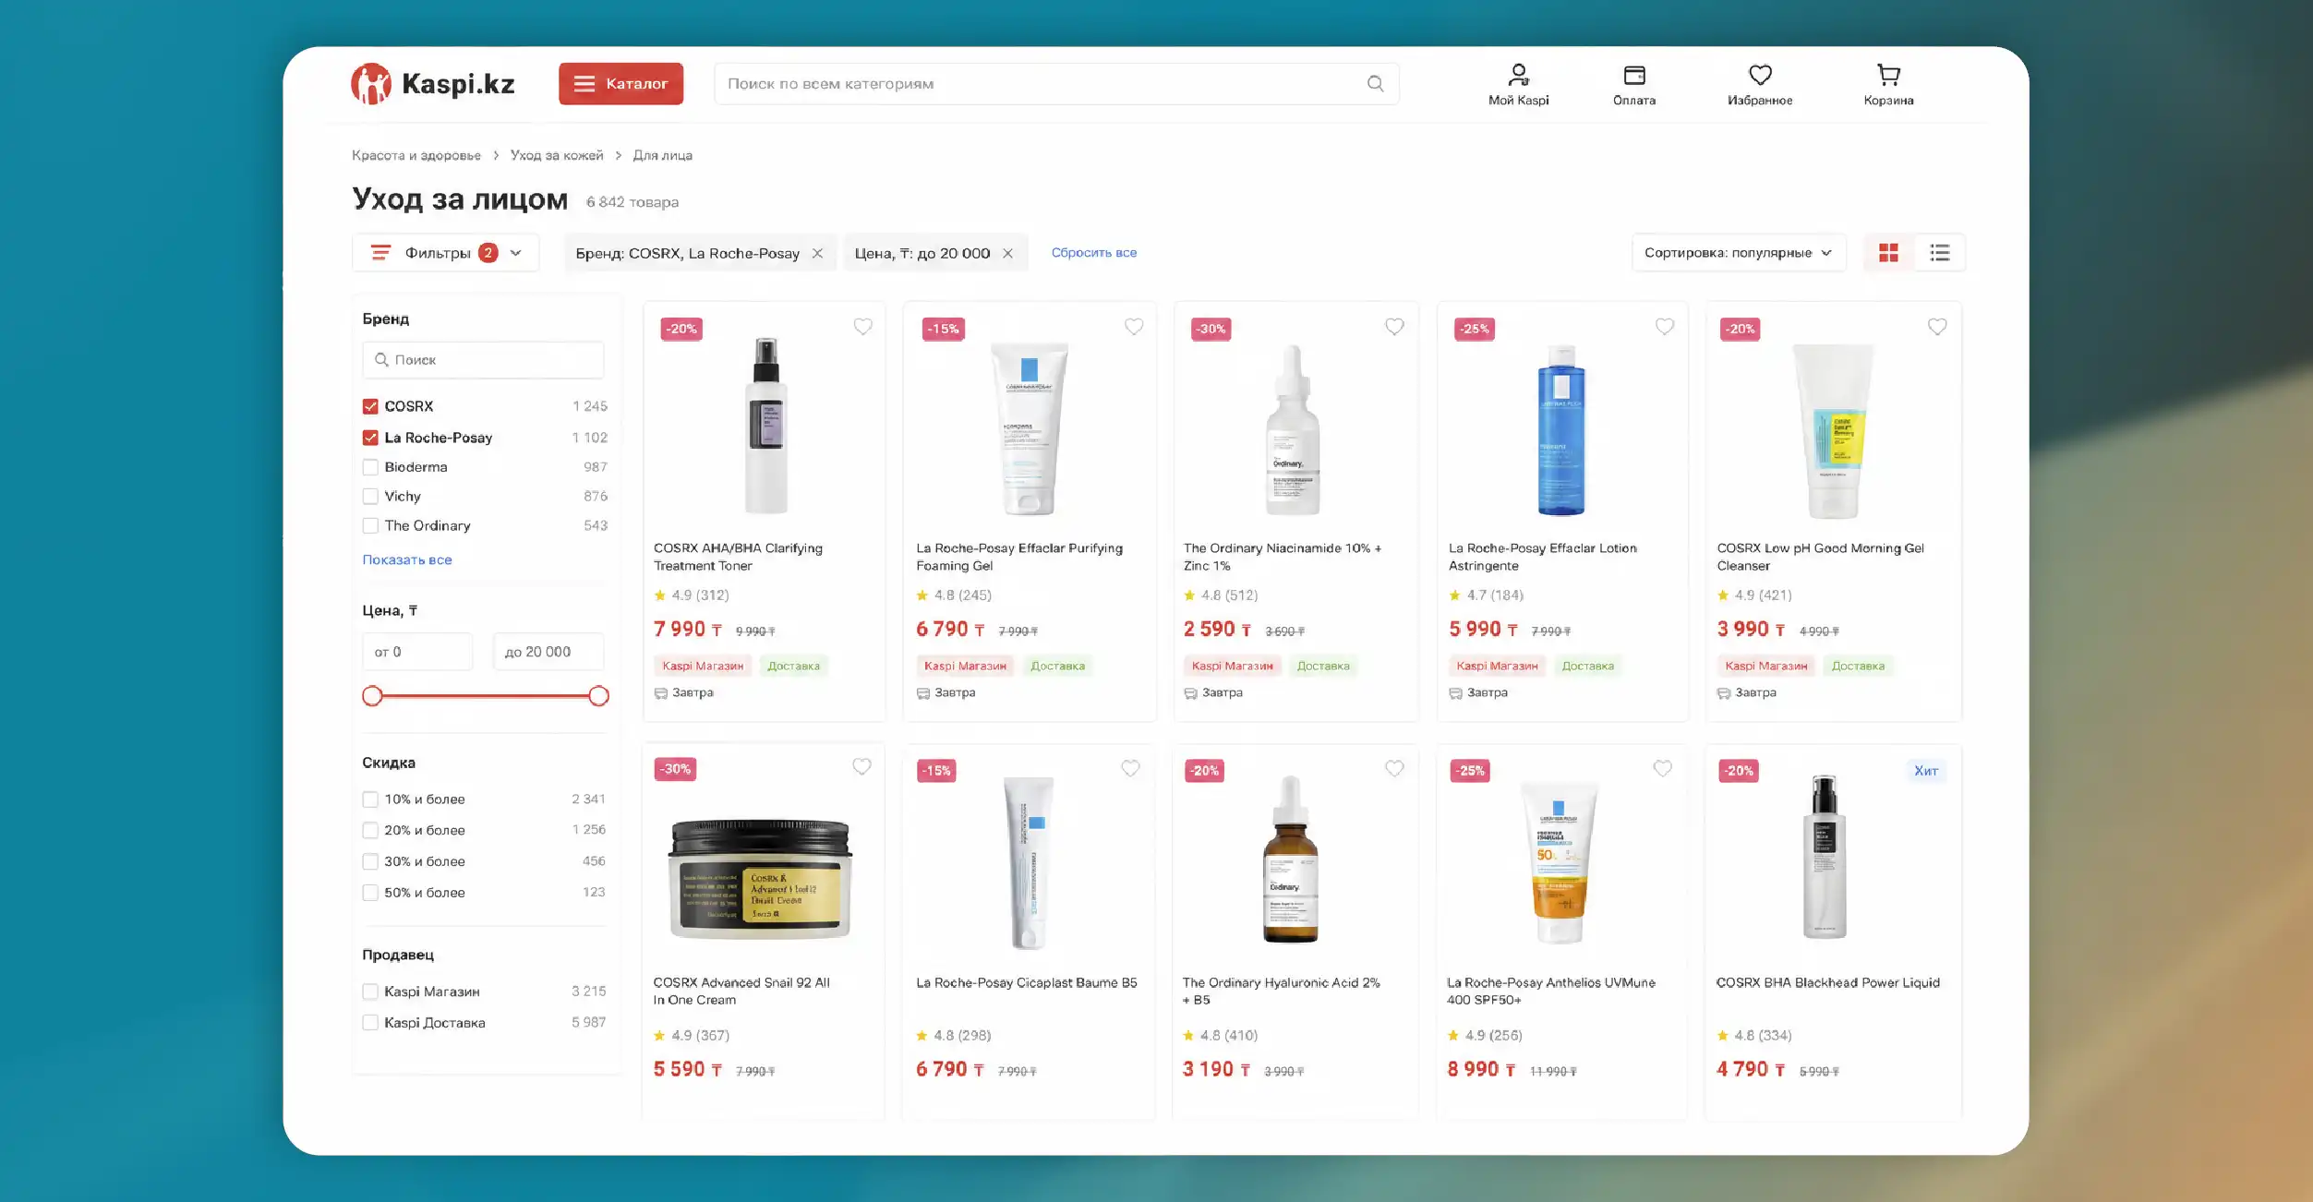Screen dimensions: 2313x1202
Task: Switch to list view layout
Action: (x=1939, y=253)
